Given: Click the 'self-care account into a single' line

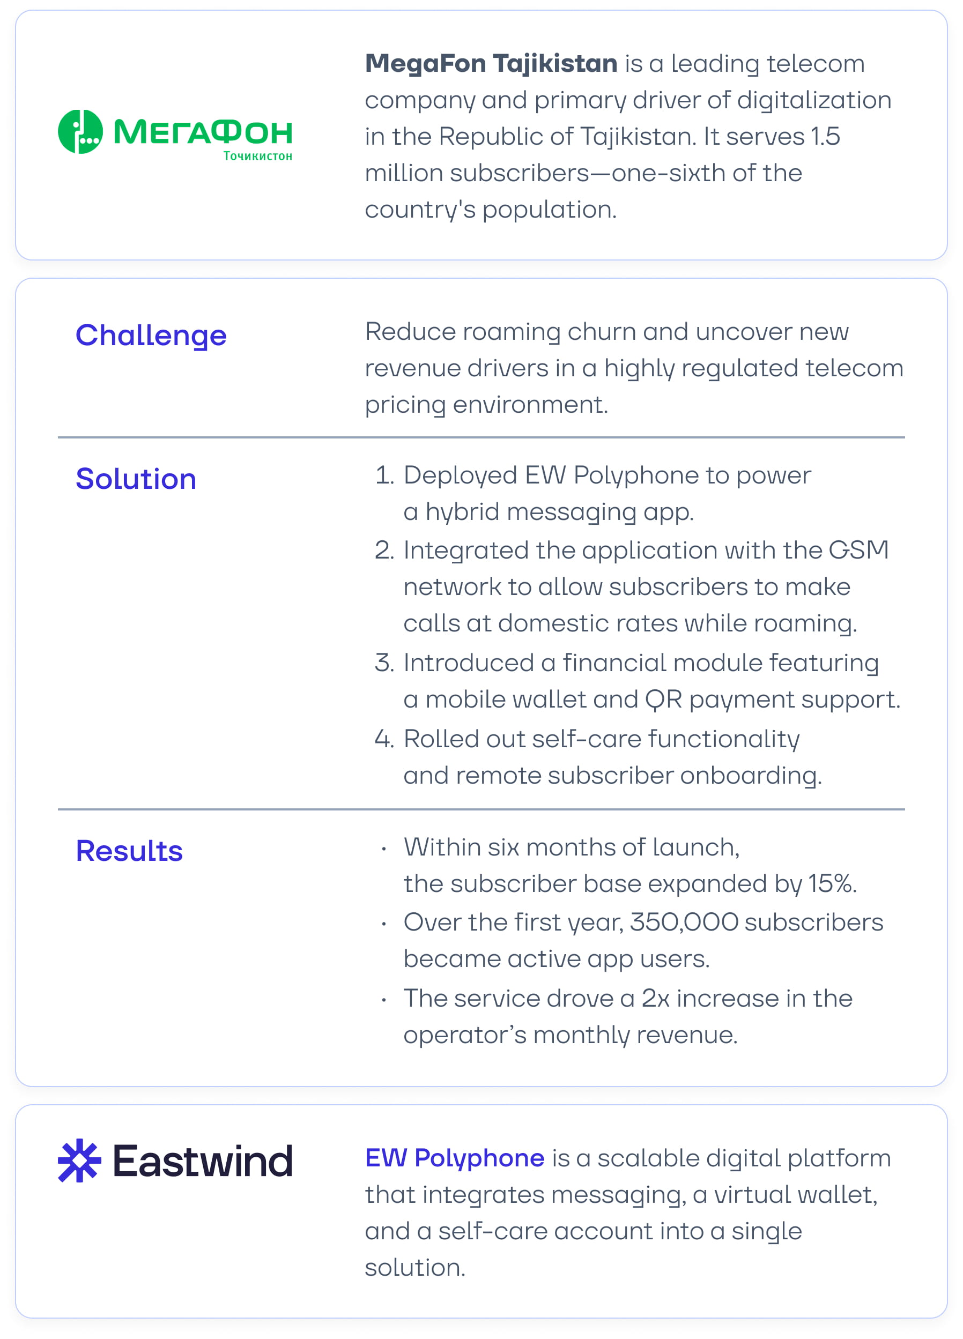Looking at the screenshot, I should point(583,1231).
